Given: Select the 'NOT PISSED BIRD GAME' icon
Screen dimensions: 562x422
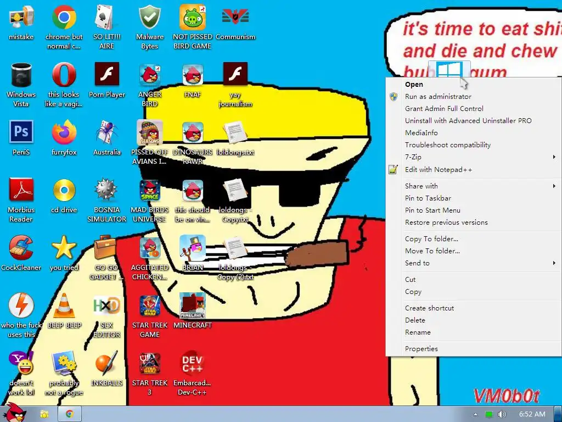Looking at the screenshot, I should (x=193, y=17).
